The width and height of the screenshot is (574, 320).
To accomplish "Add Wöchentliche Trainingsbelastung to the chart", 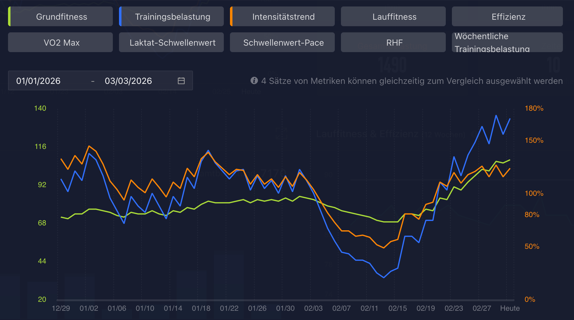I will (x=507, y=43).
